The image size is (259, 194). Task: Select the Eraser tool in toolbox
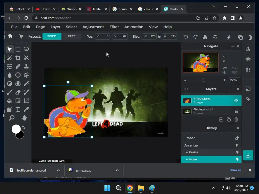tap(18, 92)
